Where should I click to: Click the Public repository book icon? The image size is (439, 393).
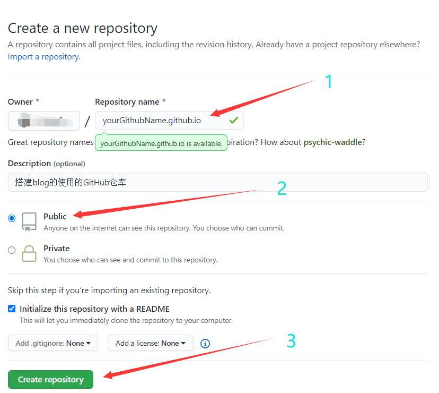(29, 221)
